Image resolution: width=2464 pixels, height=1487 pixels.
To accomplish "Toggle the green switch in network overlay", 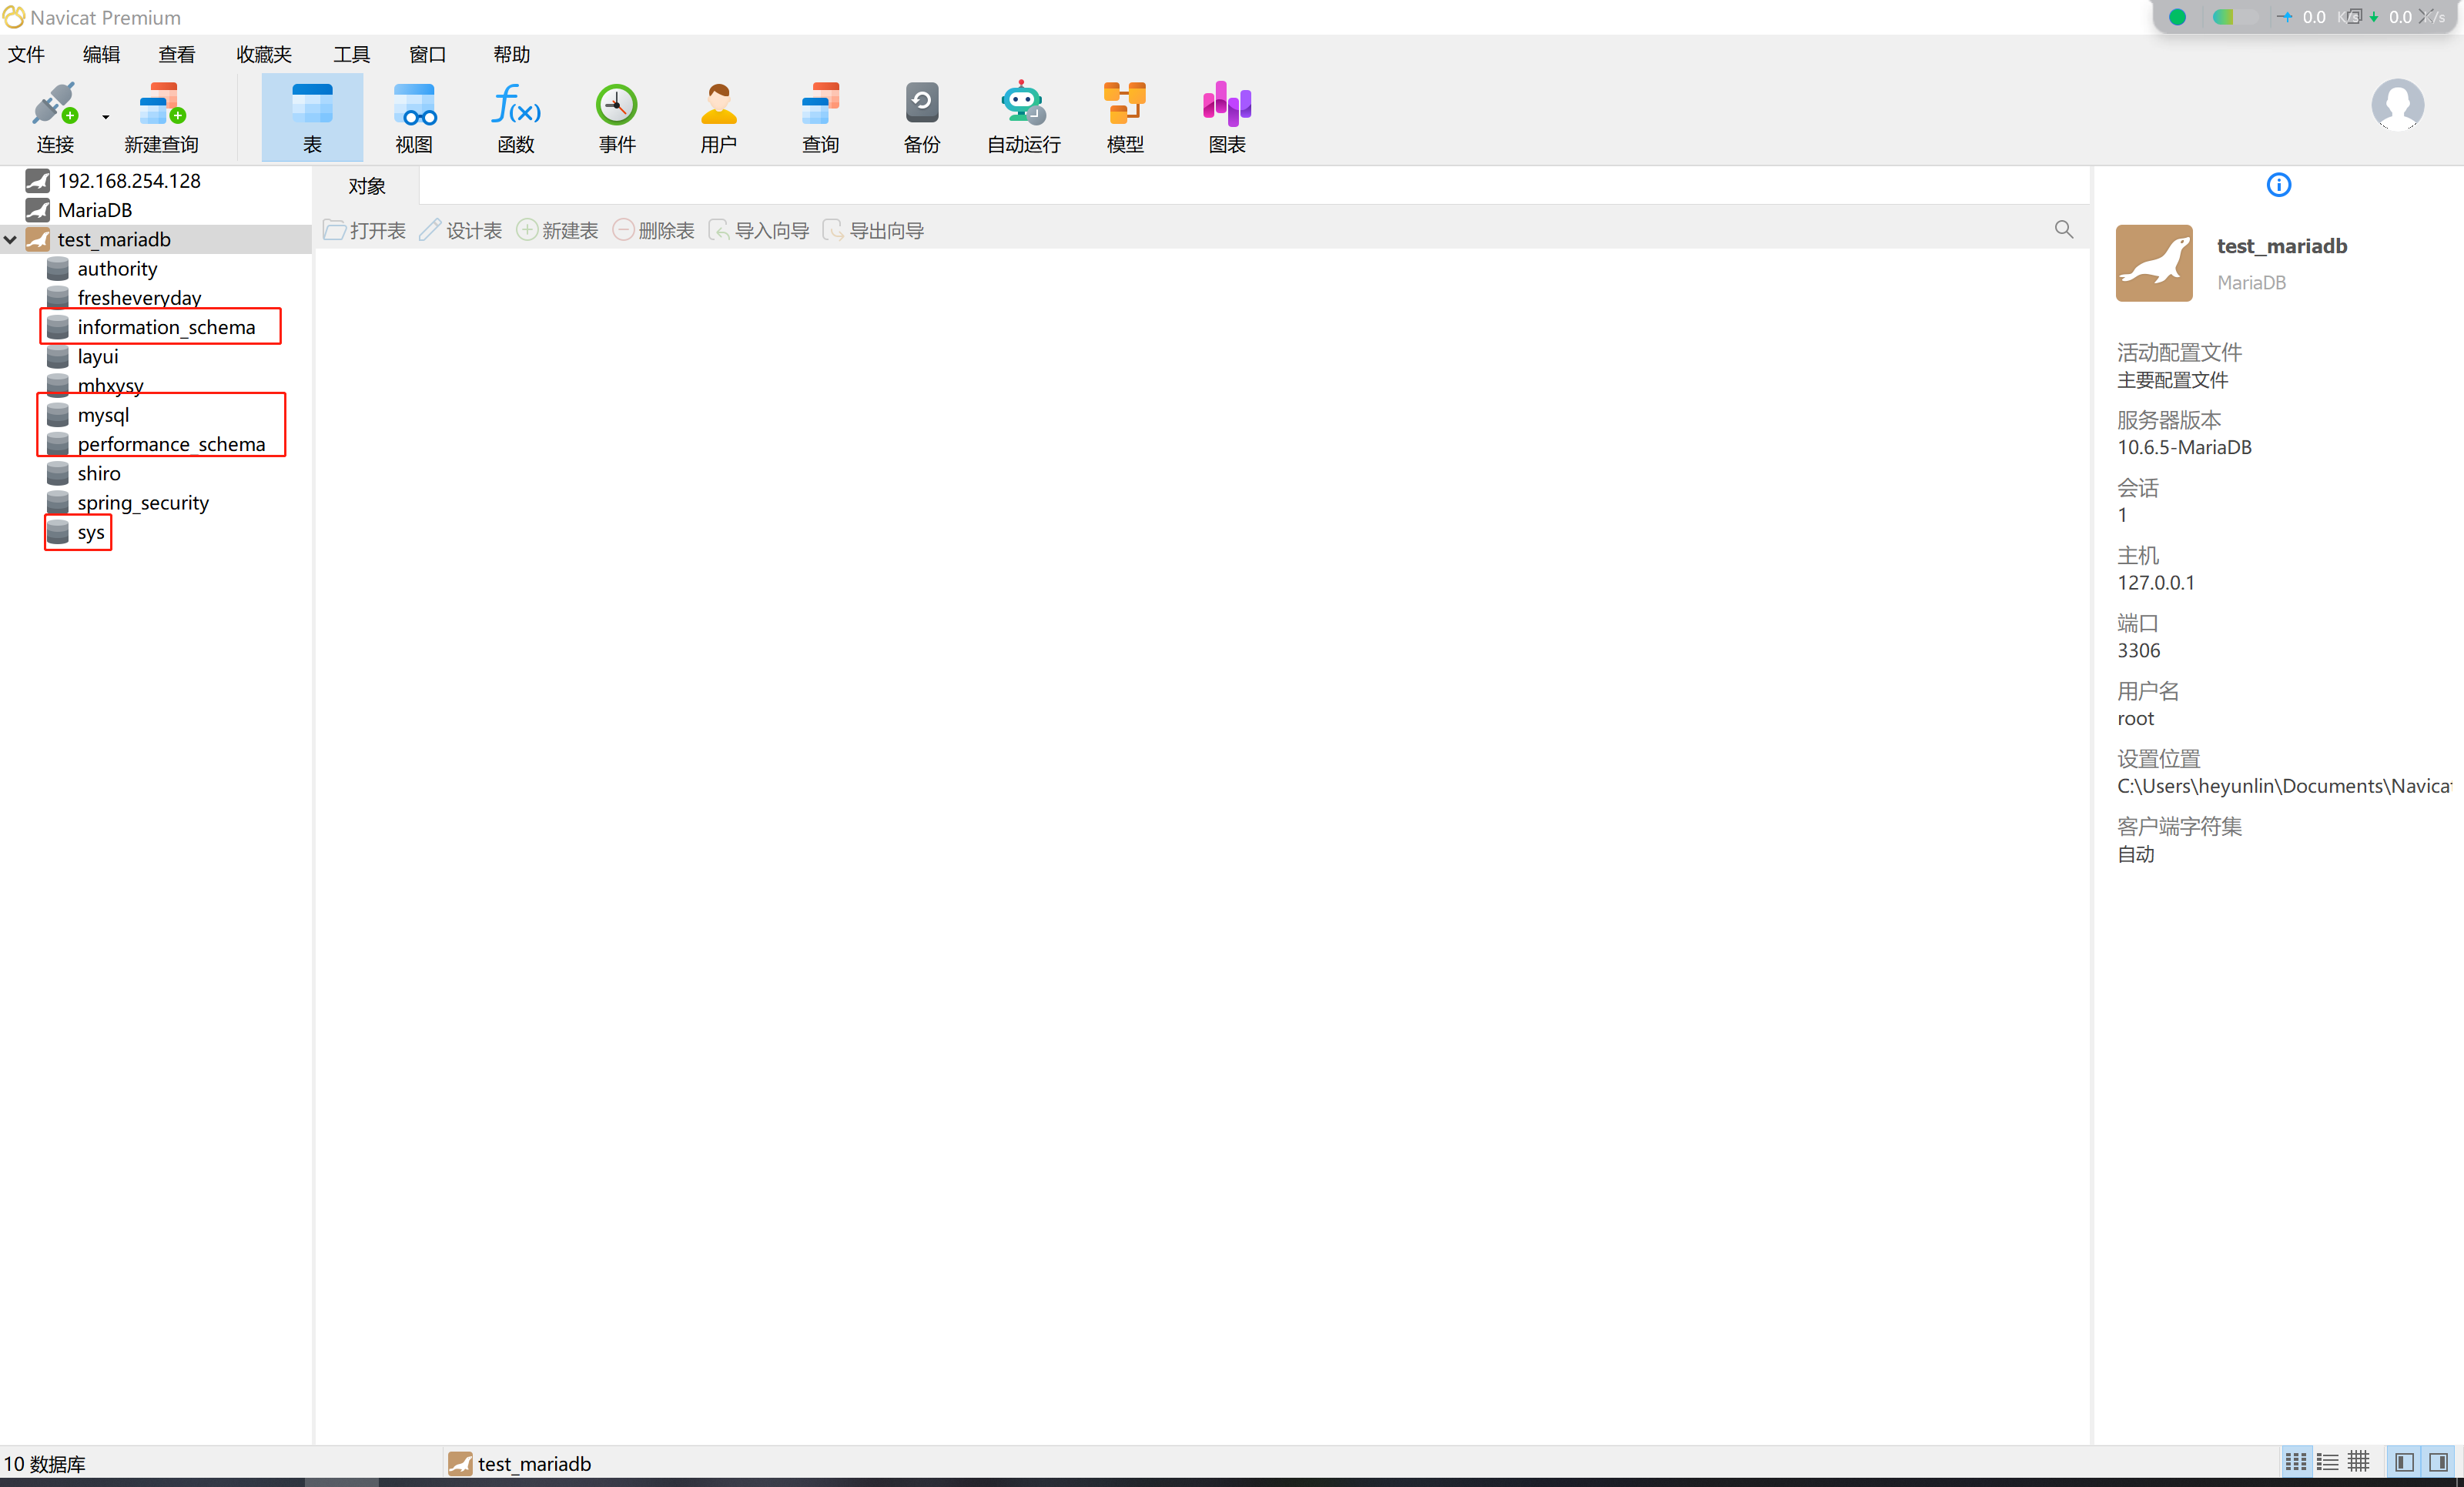I will [x=2234, y=17].
